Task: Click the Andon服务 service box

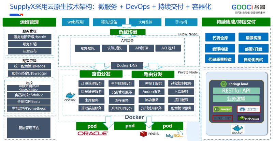Action: tap(152, 92)
